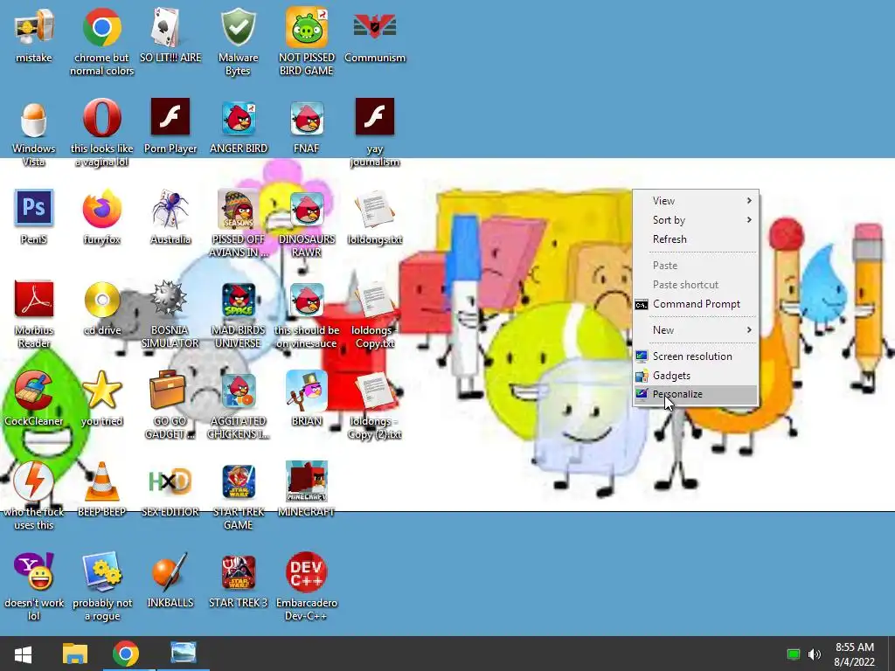Click the STAR TREK 3 icon
Image resolution: width=895 pixels, height=671 pixels.
pos(238,571)
